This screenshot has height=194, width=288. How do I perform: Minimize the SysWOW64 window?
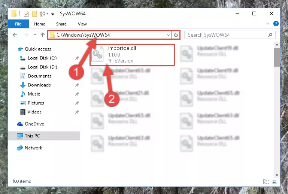click(237, 13)
